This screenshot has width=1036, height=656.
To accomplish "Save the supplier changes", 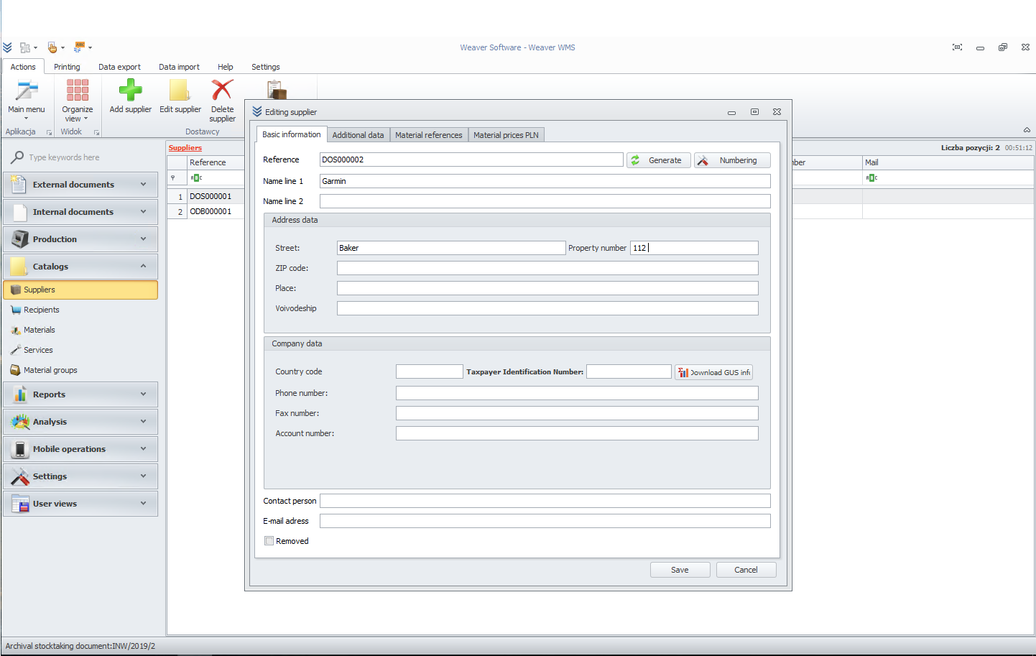I will coord(680,570).
